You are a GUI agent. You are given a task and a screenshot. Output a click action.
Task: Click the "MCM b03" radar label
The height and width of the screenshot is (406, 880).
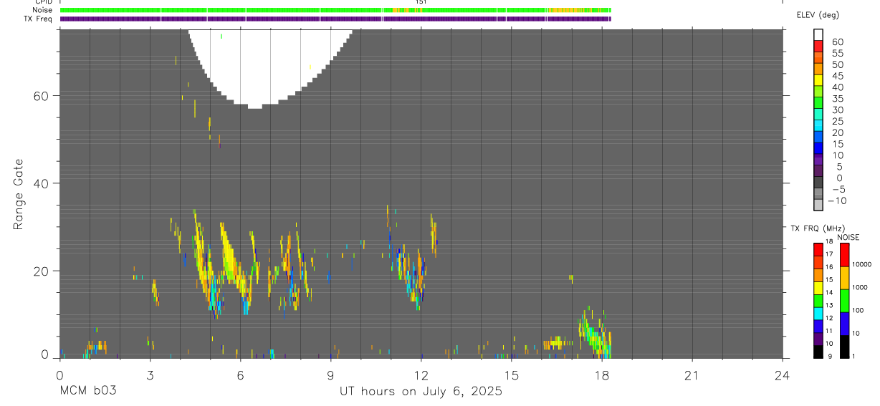(x=87, y=392)
